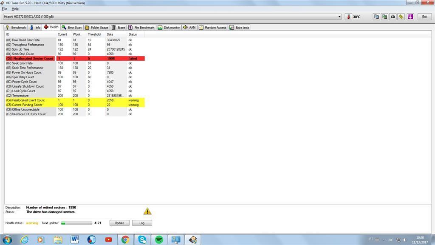The image size is (435, 245).
Task: Click the ID column header
Action: click(x=31, y=34)
